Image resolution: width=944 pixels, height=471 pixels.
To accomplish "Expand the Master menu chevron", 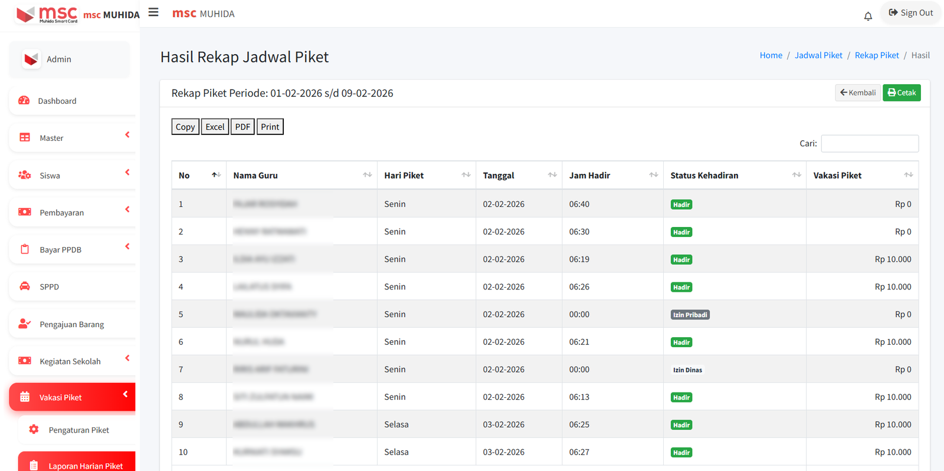I will pos(127,135).
